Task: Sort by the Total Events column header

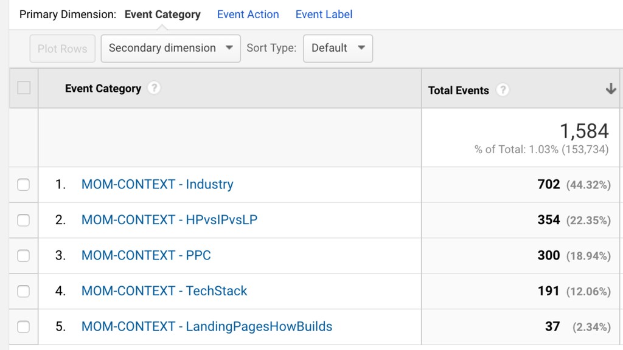Action: click(x=459, y=90)
